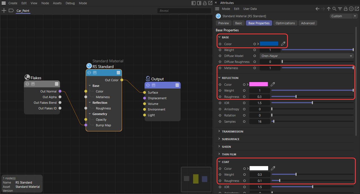Click the pink Reflection color swatch
This screenshot has height=194, width=360.
pyautogui.click(x=258, y=84)
